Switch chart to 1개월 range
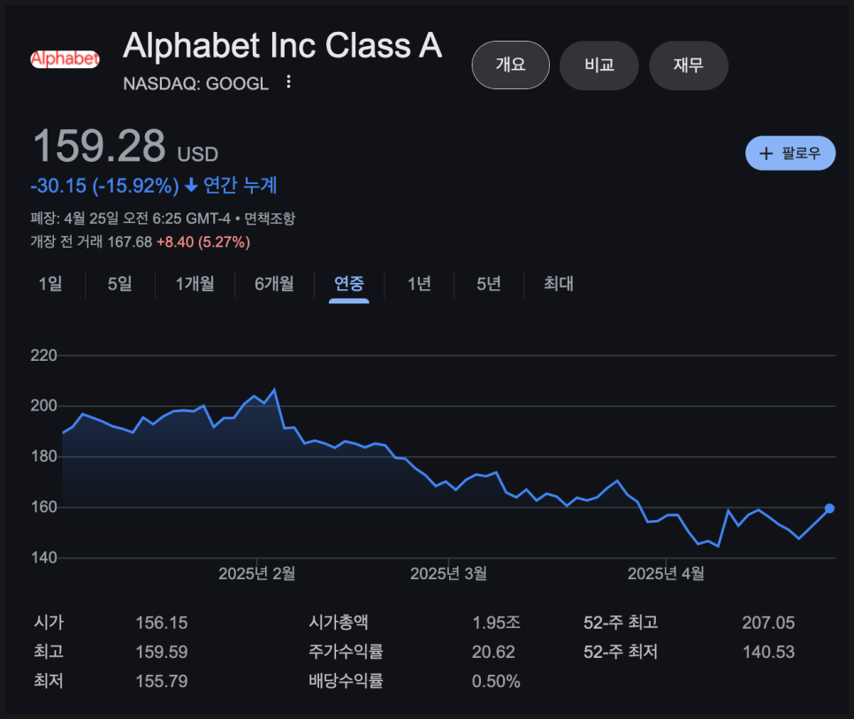 click(194, 284)
